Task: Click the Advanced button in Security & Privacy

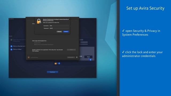Action: click(71, 57)
